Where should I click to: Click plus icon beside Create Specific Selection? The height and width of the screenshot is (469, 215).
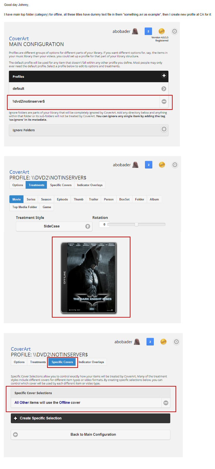(16, 418)
